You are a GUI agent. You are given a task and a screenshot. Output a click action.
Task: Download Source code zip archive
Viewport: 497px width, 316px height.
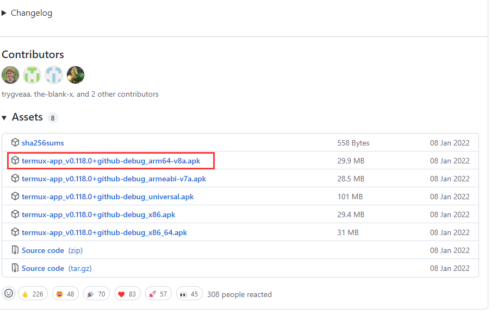coord(52,250)
